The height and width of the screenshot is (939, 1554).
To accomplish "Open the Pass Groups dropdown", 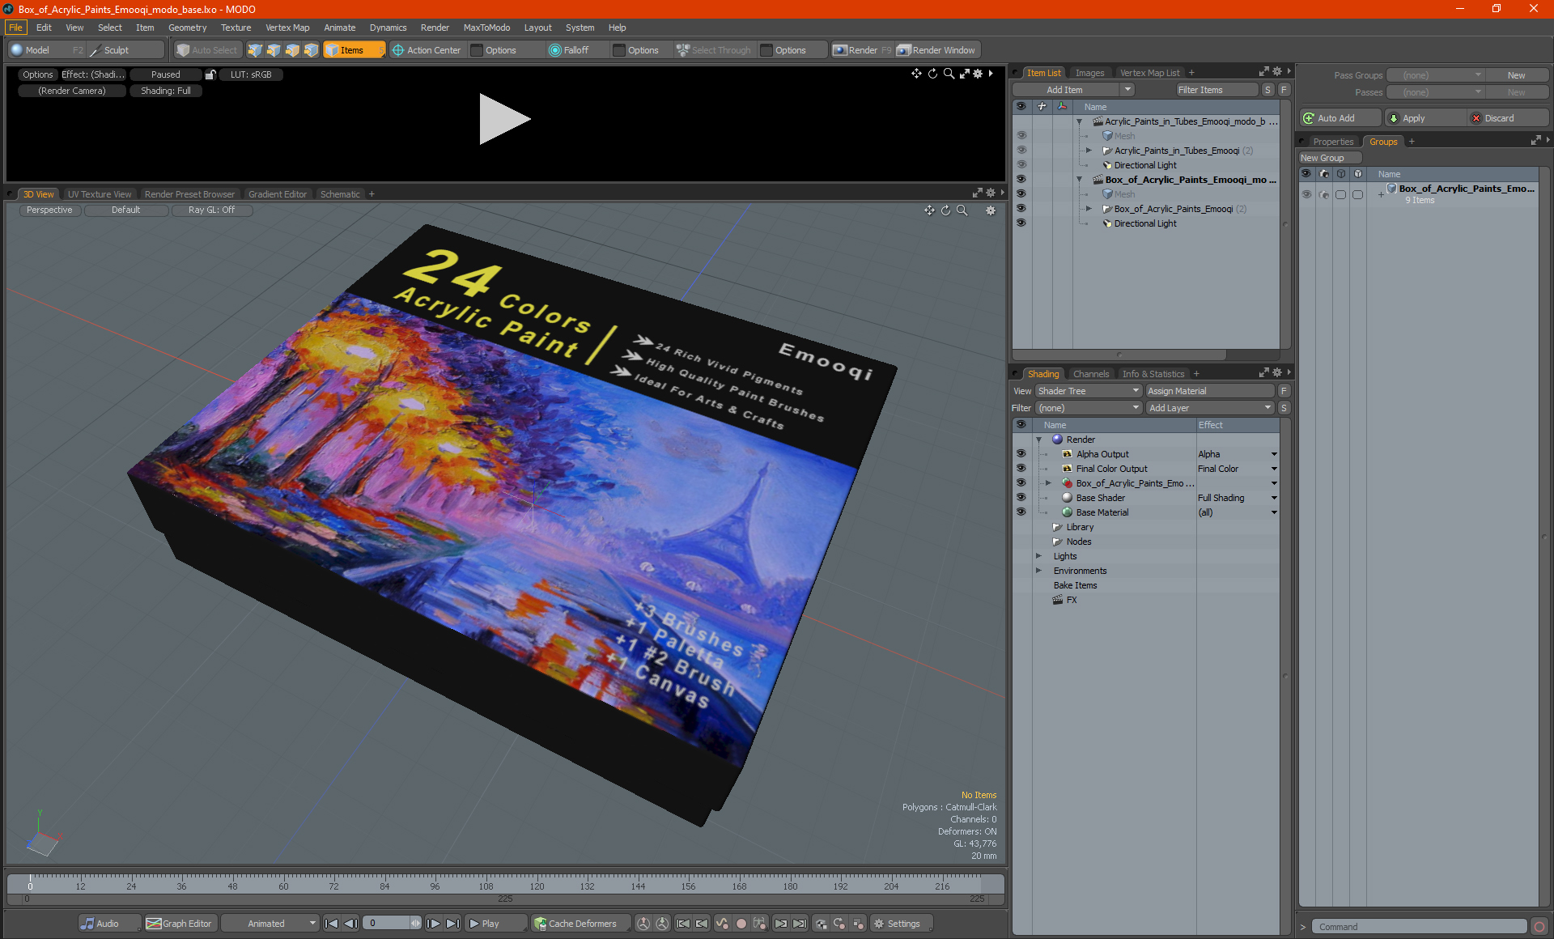I will tap(1435, 75).
